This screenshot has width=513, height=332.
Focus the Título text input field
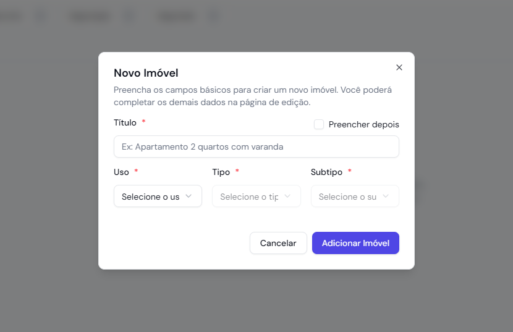point(256,147)
